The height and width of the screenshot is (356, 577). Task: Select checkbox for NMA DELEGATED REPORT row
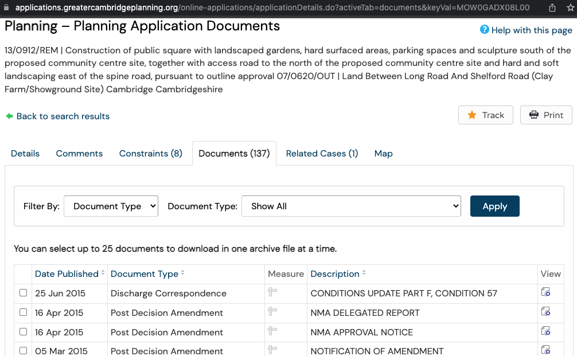tap(23, 312)
